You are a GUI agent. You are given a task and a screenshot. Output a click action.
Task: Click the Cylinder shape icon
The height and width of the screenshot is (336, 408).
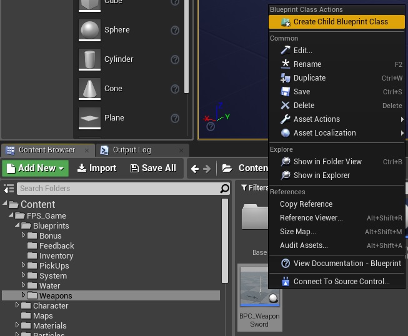pyautogui.click(x=89, y=59)
